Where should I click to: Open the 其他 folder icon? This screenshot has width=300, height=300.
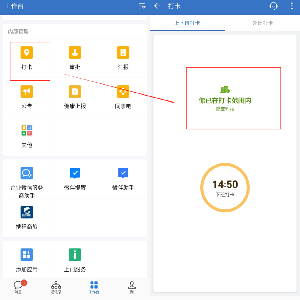click(x=27, y=130)
